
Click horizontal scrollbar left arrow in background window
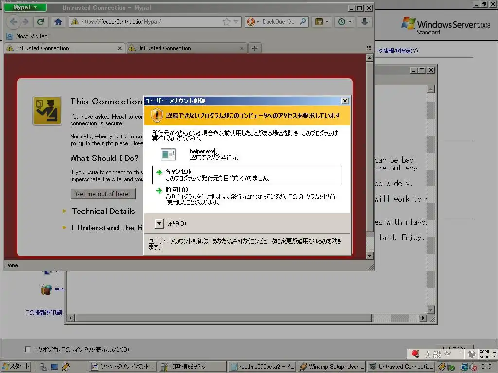point(71,318)
